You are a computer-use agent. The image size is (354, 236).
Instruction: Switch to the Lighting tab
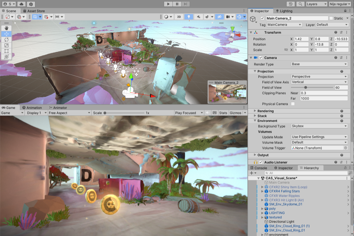(x=286, y=11)
